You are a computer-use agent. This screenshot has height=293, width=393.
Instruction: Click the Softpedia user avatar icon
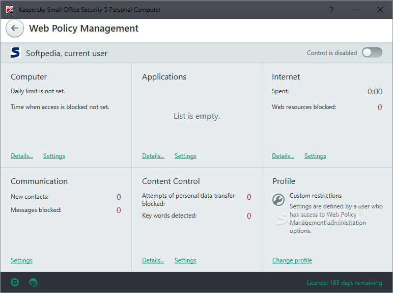click(x=15, y=52)
